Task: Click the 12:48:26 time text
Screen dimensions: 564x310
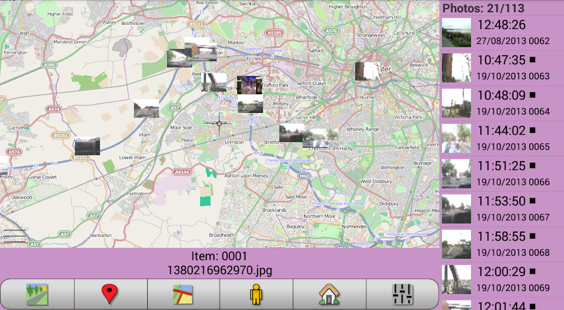Action: pos(502,25)
